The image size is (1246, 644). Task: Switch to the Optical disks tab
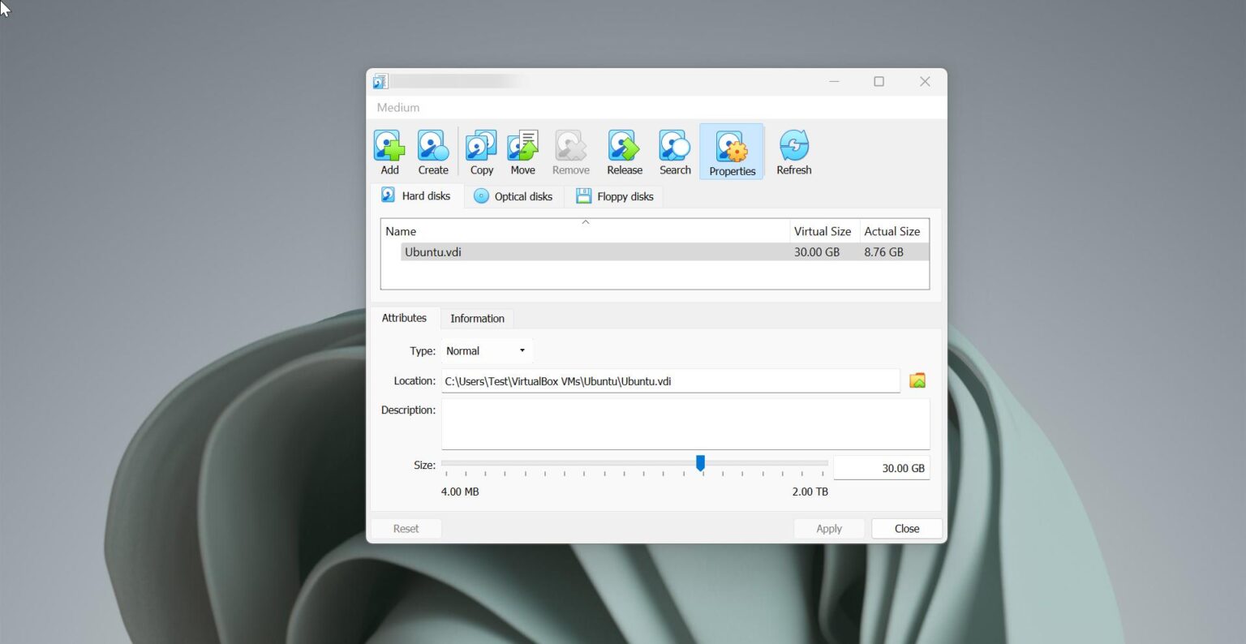click(514, 195)
